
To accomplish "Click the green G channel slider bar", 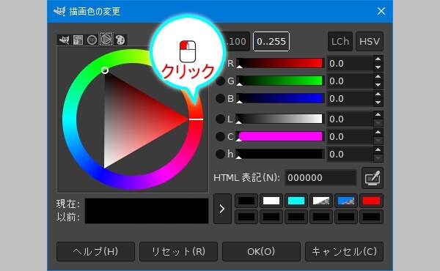I will (280, 81).
